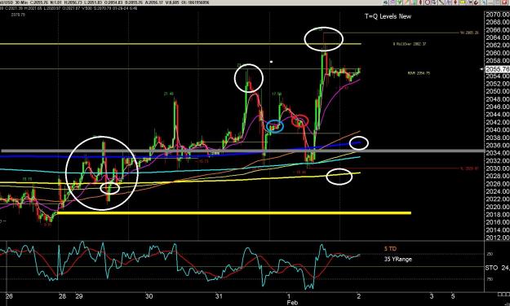Viewport: 510px width, 306px height.
Task: Click the 2030.00 price axis label
Action: [x=498, y=168]
